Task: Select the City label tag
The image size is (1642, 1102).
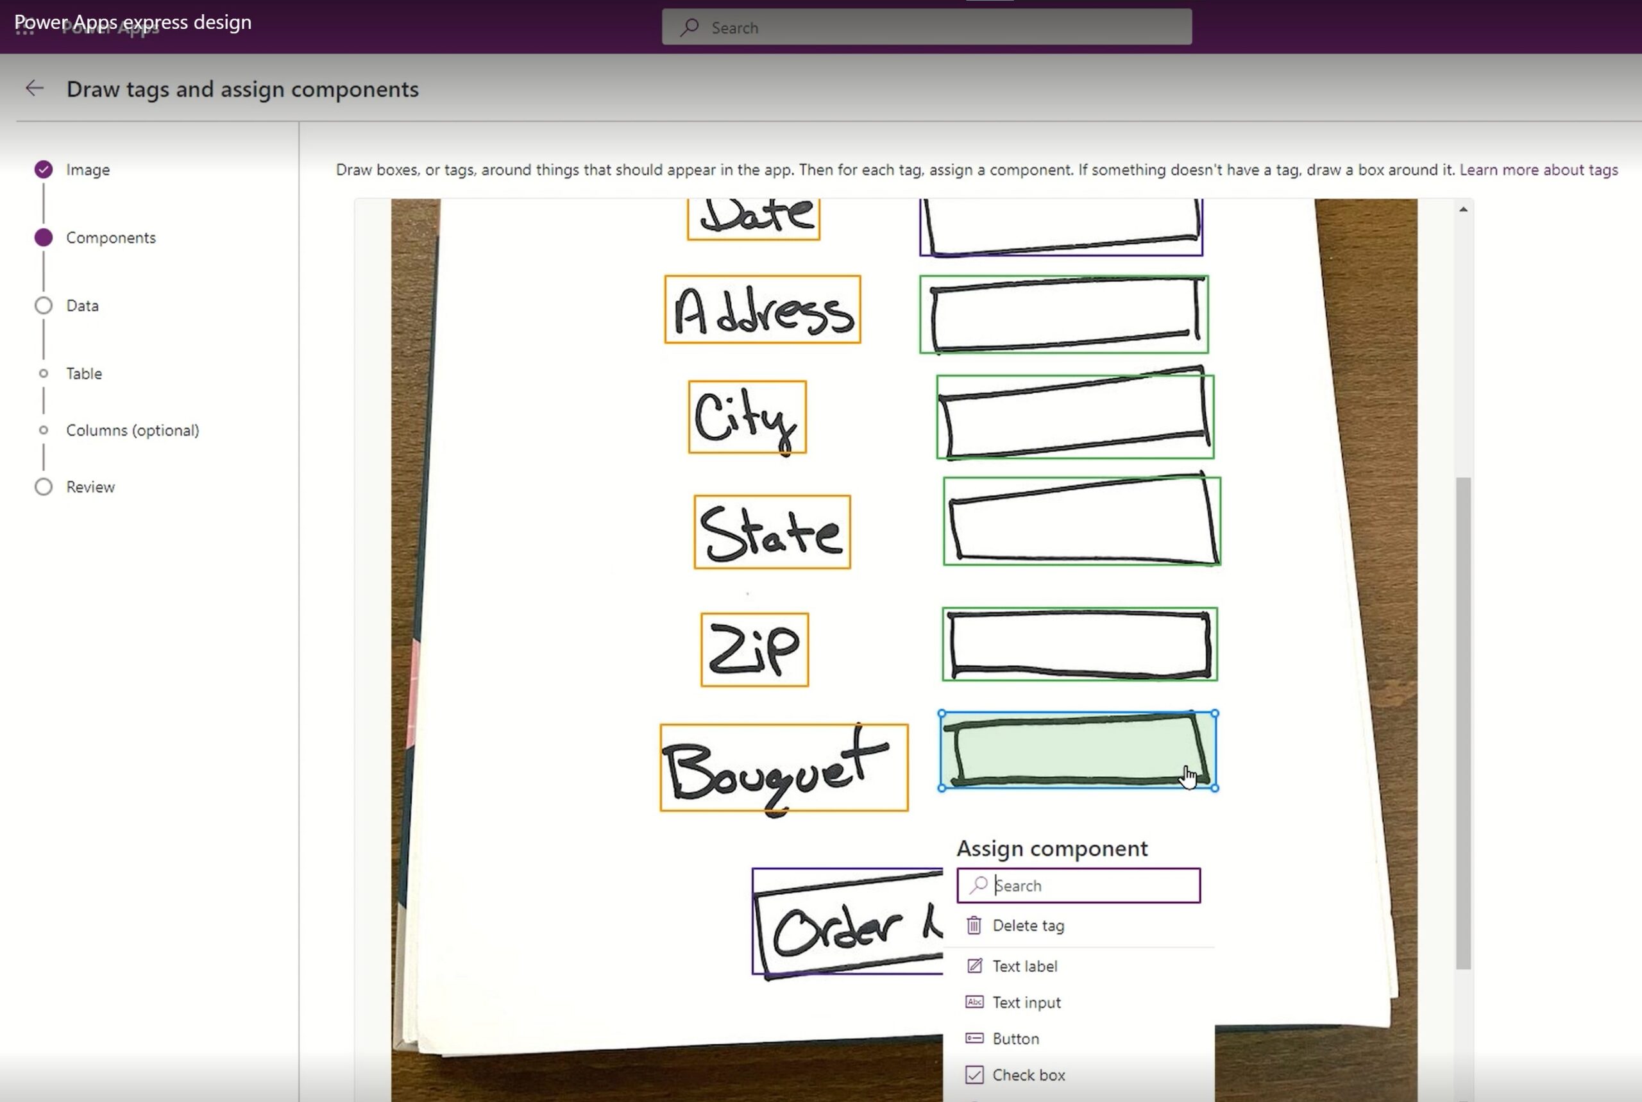Action: [x=747, y=418]
